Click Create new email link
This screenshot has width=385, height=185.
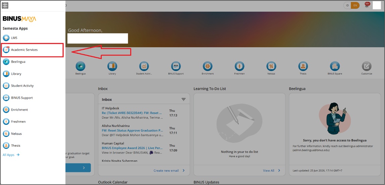(x=169, y=171)
